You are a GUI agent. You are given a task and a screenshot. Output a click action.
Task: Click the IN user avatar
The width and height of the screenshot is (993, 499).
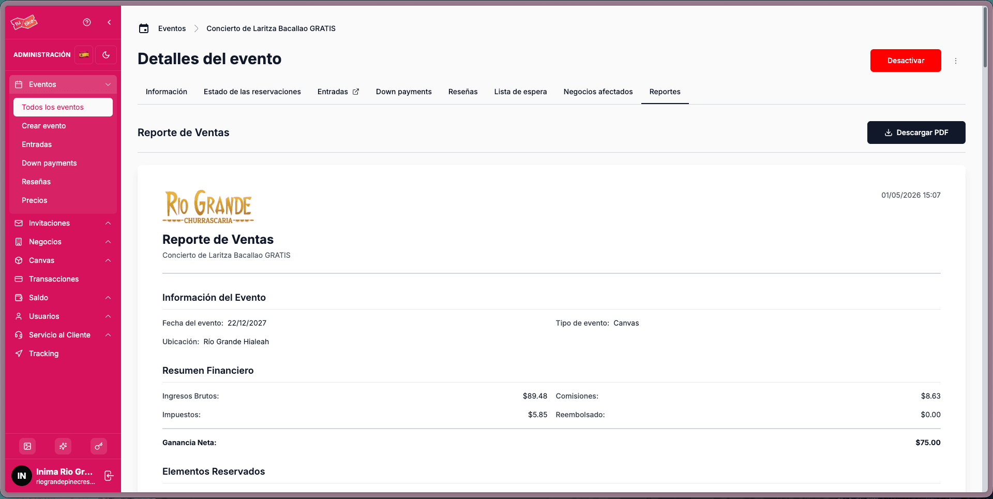pos(22,476)
